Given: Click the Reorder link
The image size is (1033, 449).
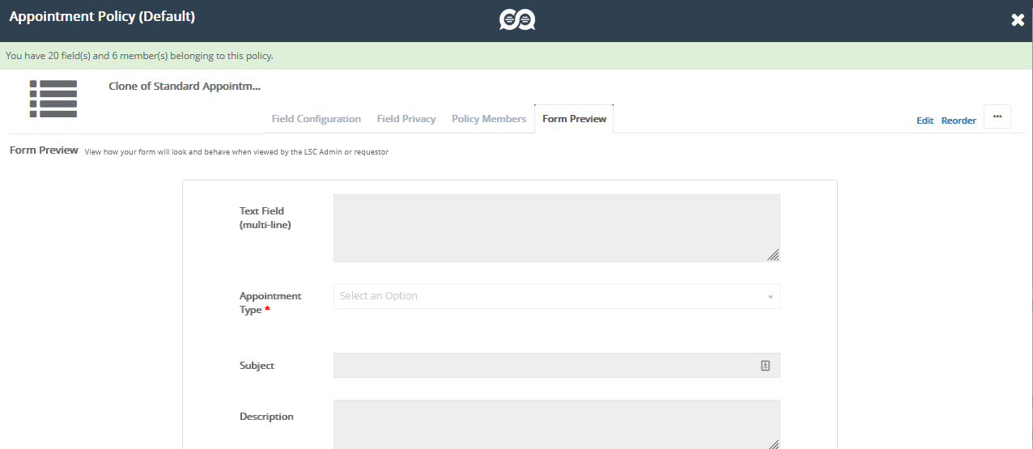Looking at the screenshot, I should click(x=959, y=121).
